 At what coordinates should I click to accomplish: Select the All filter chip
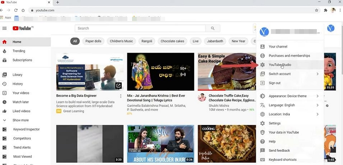click(x=75, y=41)
